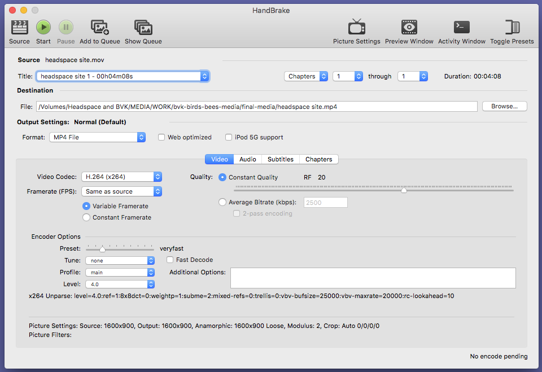Switch to the Subtitles tab
The height and width of the screenshot is (372, 542).
(281, 159)
